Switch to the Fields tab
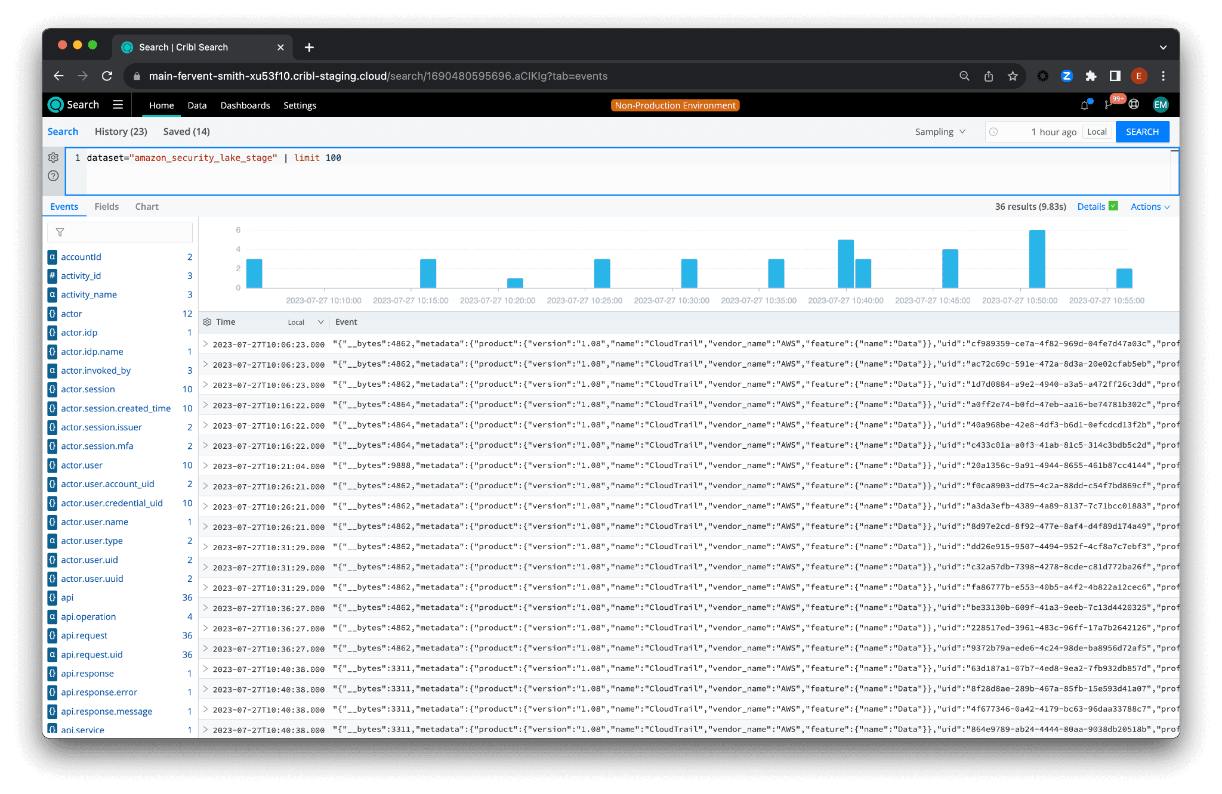Image resolution: width=1222 pixels, height=794 pixels. pos(106,207)
